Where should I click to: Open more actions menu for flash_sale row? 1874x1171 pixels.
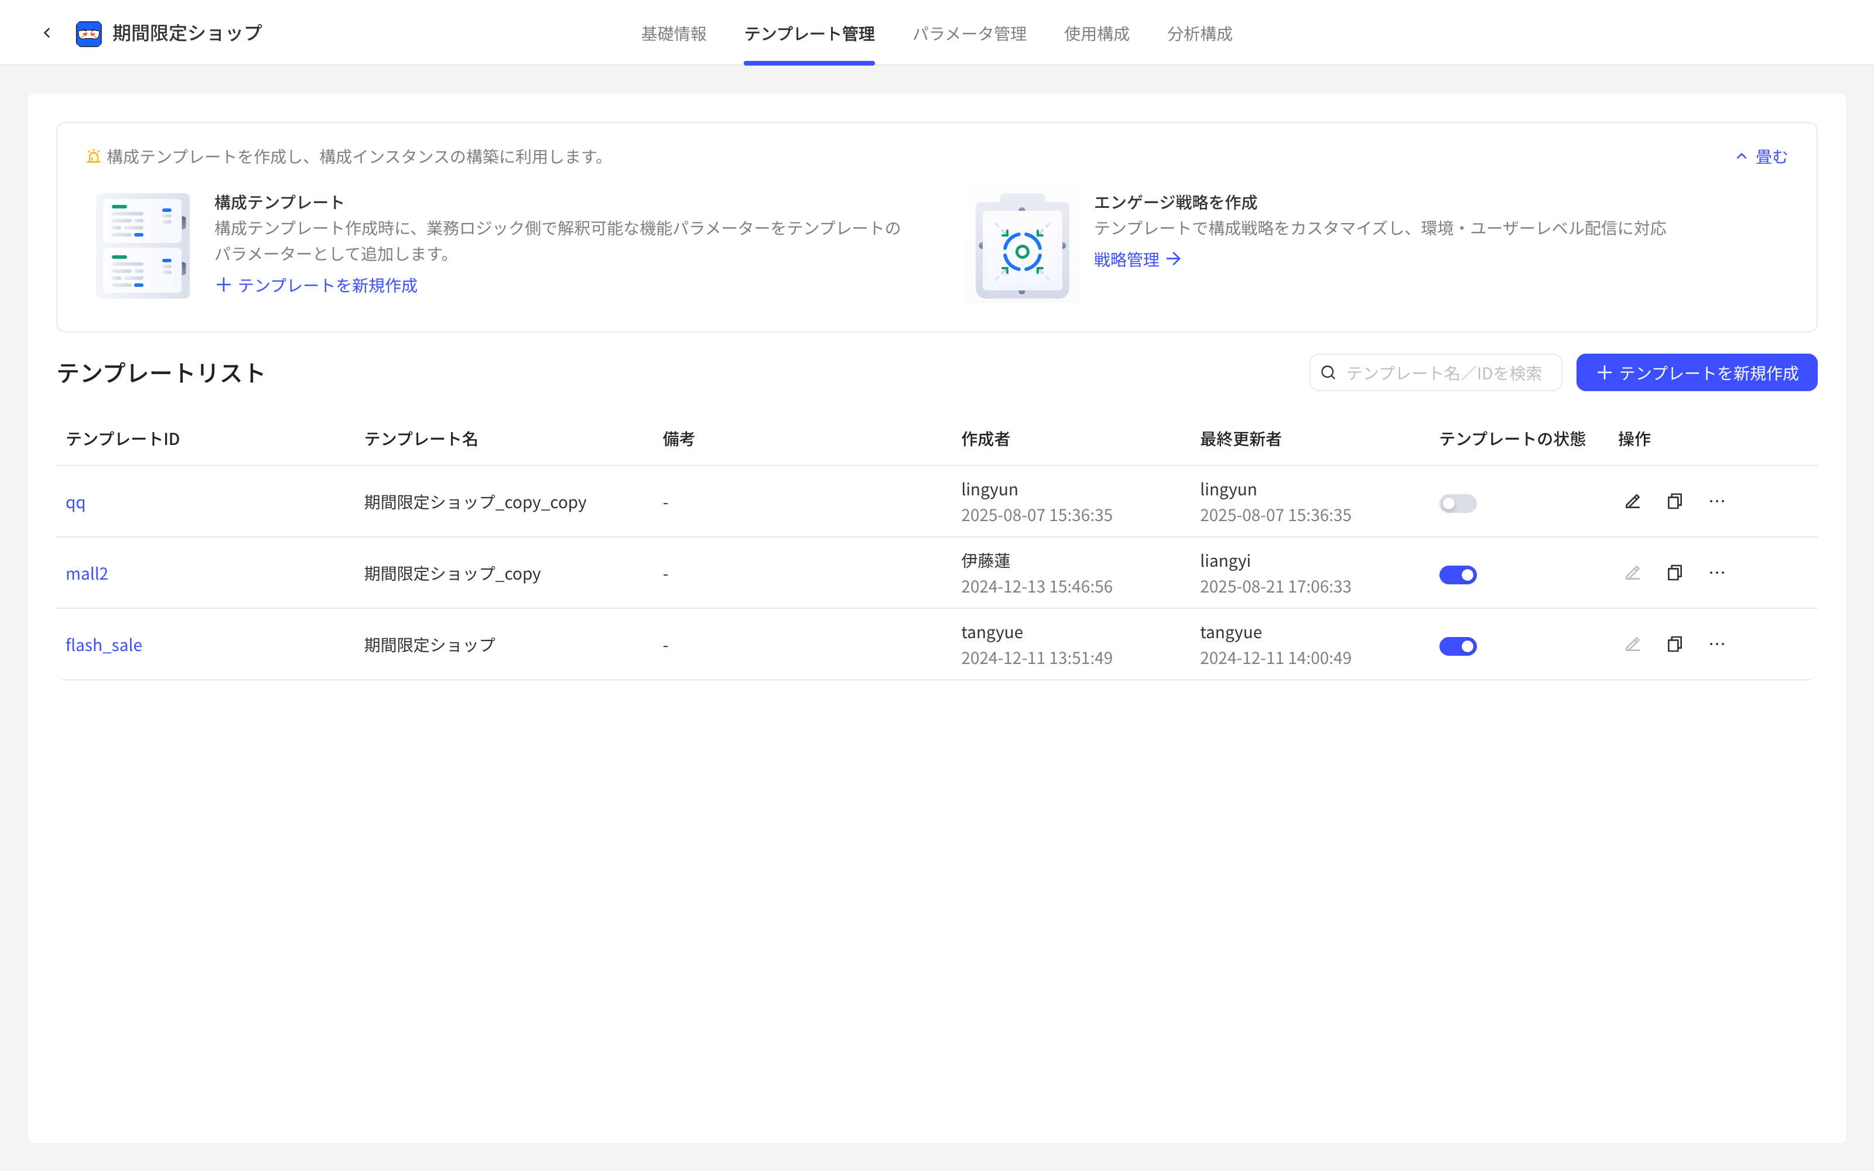1717,645
